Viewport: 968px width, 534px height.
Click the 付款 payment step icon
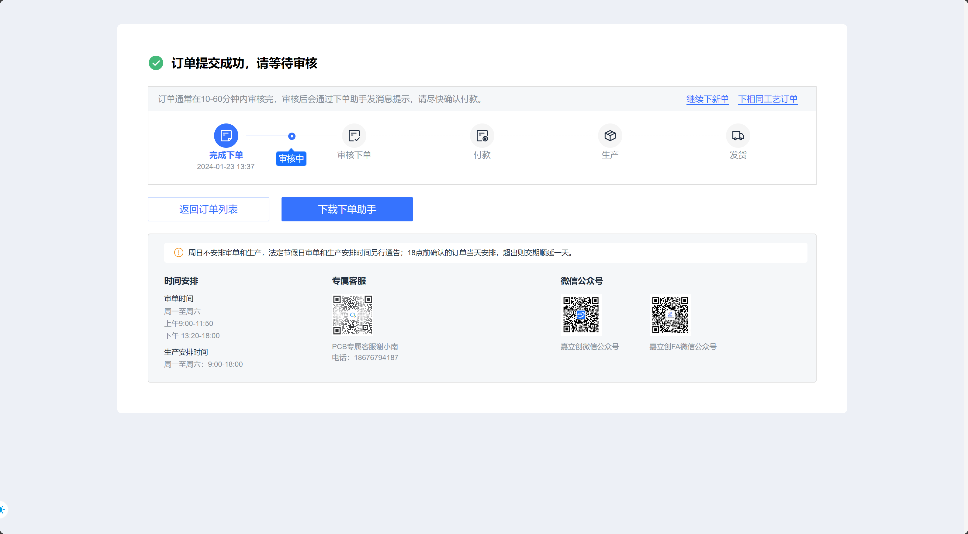482,136
